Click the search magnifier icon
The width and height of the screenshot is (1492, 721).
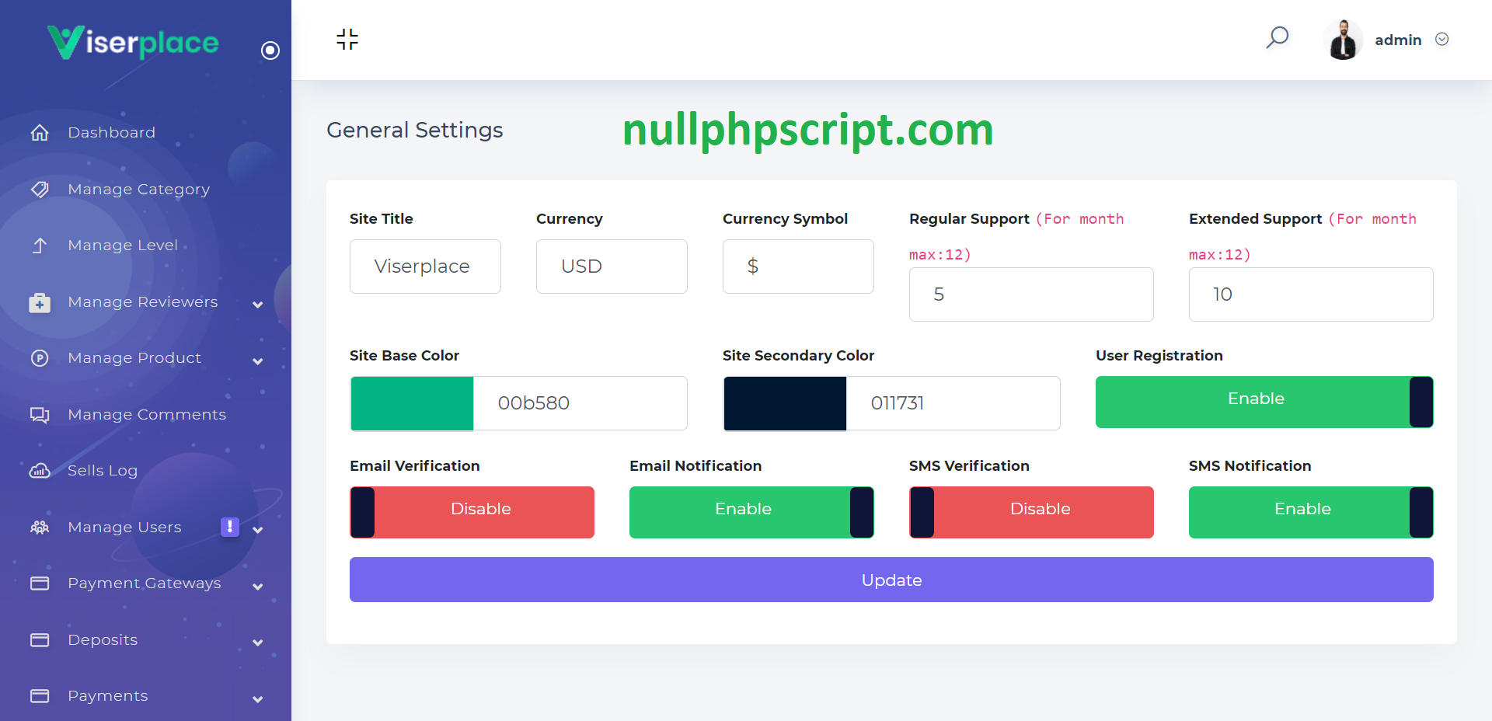[x=1277, y=37]
